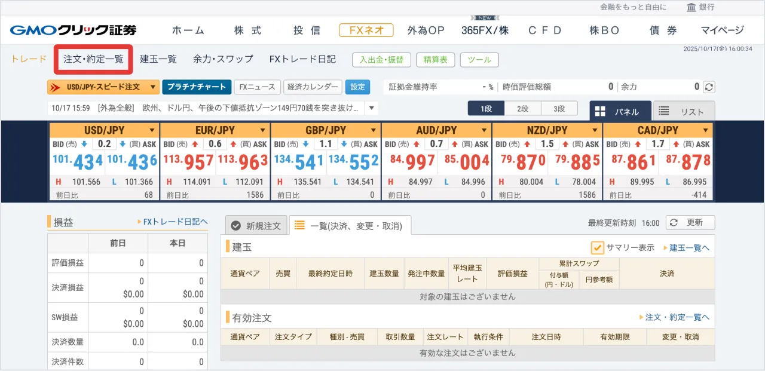Image resolution: width=765 pixels, height=371 pixels.
Task: Select the checkmark icon on the 新規注文 tab
Action: pos(235,226)
